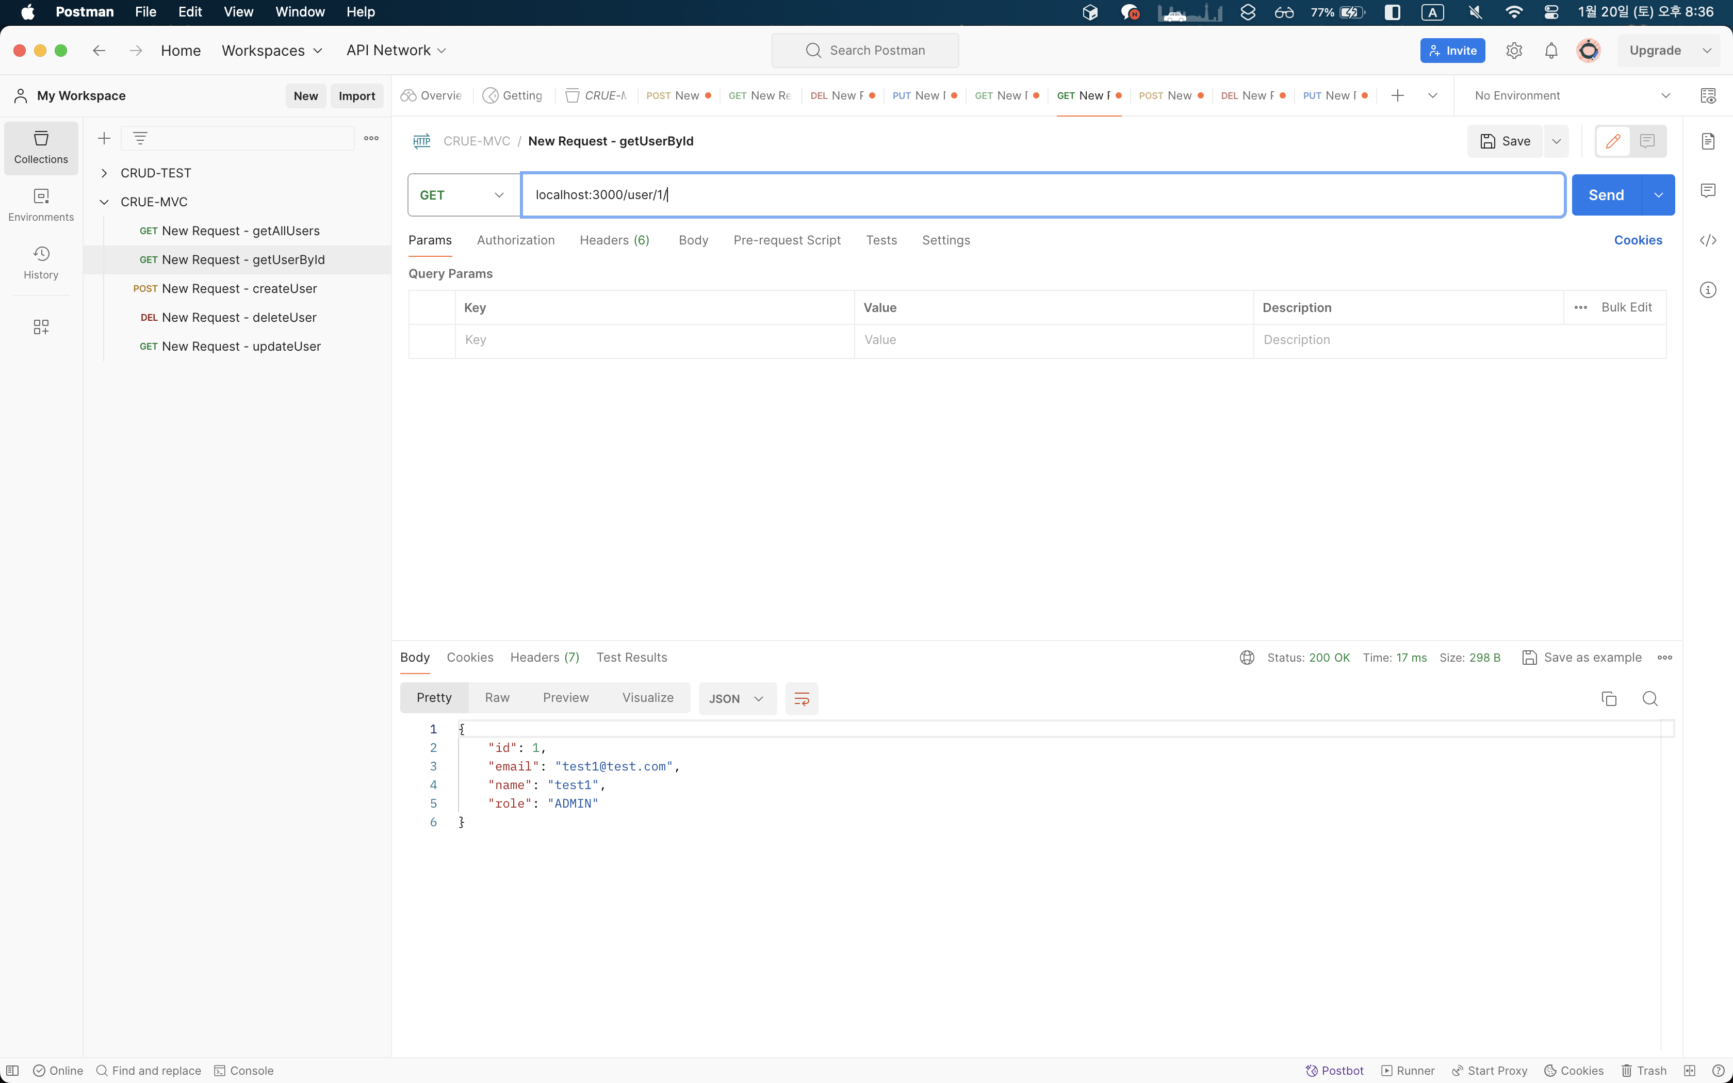
Task: Copy the response body with copy icon
Action: pos(1608,698)
